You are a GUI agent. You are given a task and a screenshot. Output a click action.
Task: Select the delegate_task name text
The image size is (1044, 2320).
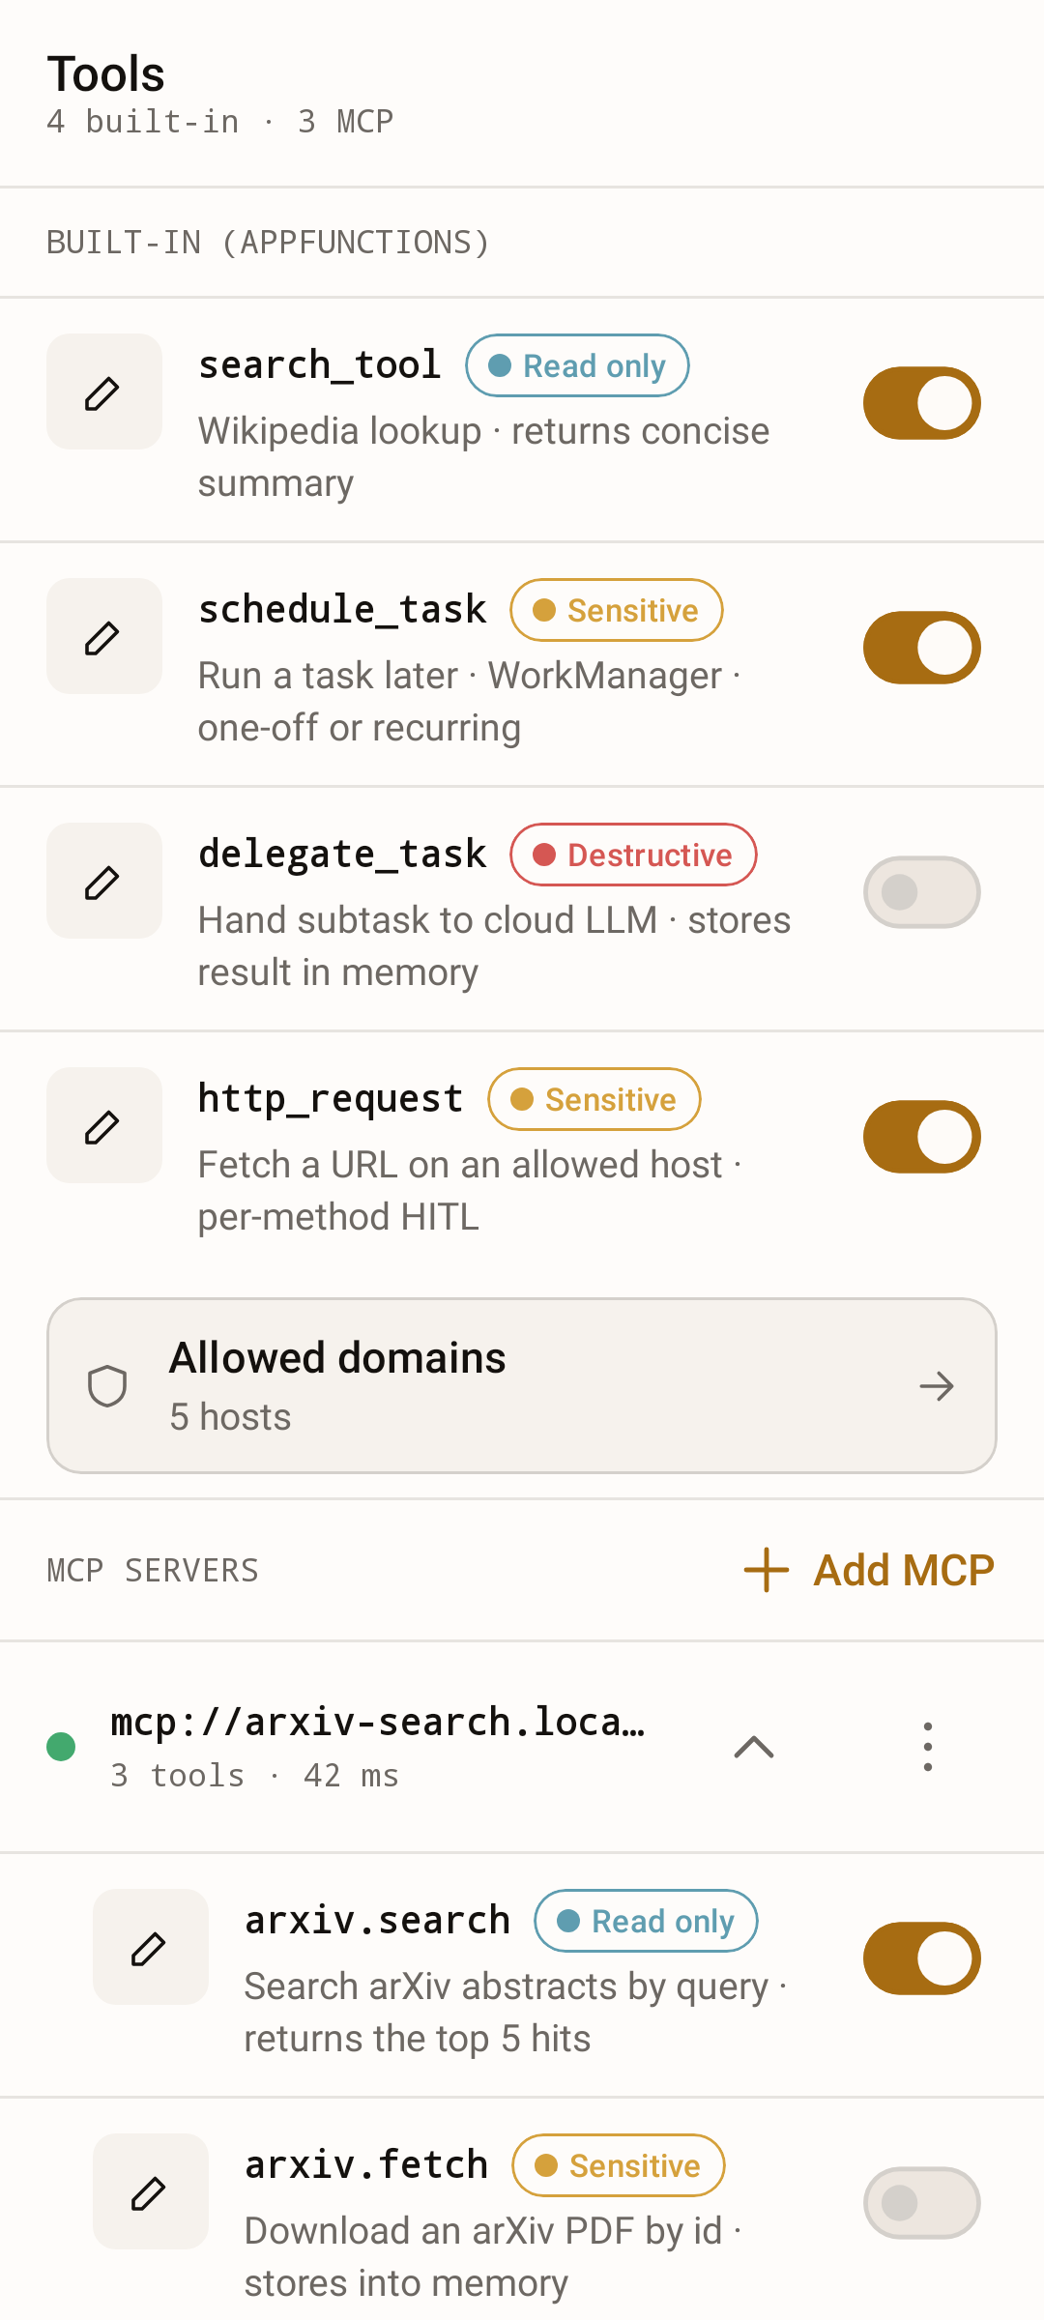pyautogui.click(x=342, y=855)
